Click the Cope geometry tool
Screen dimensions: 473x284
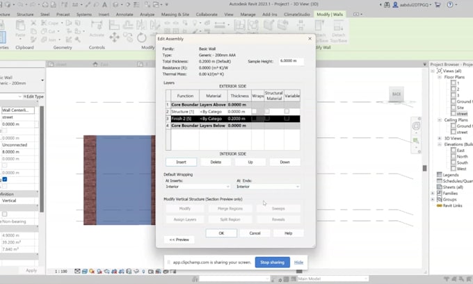[51, 23]
